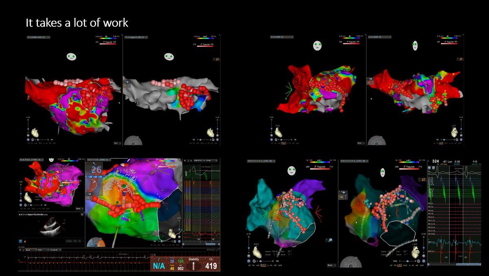Screen dimensions: 489x276
Task: Click the N/A contact force readout
Action: 159,266
